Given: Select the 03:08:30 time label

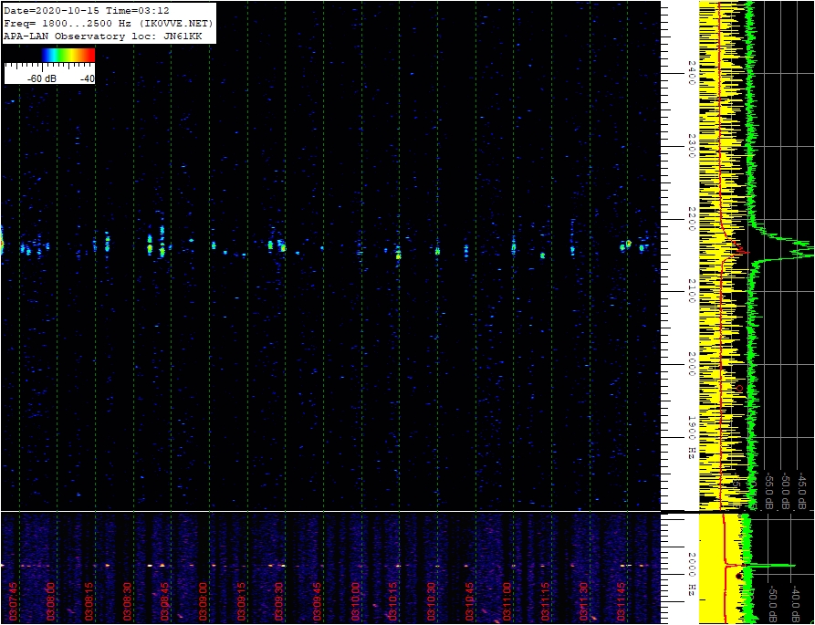Looking at the screenshot, I should pos(128,601).
